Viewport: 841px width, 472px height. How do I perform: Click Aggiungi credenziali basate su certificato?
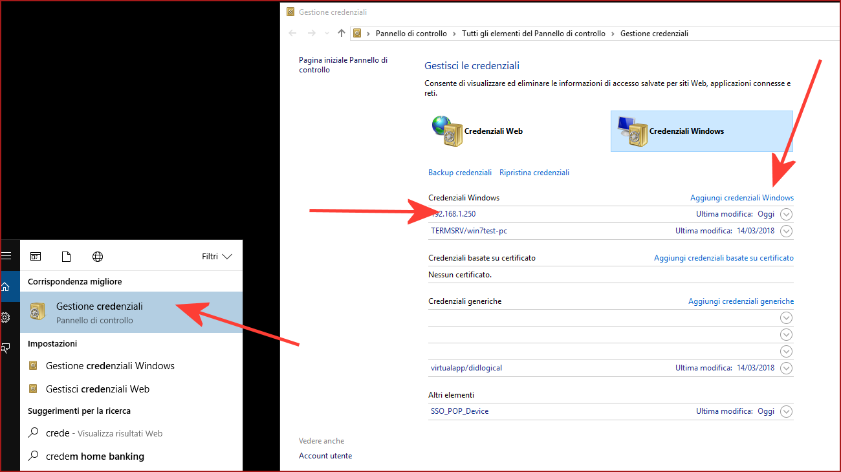pyautogui.click(x=724, y=258)
